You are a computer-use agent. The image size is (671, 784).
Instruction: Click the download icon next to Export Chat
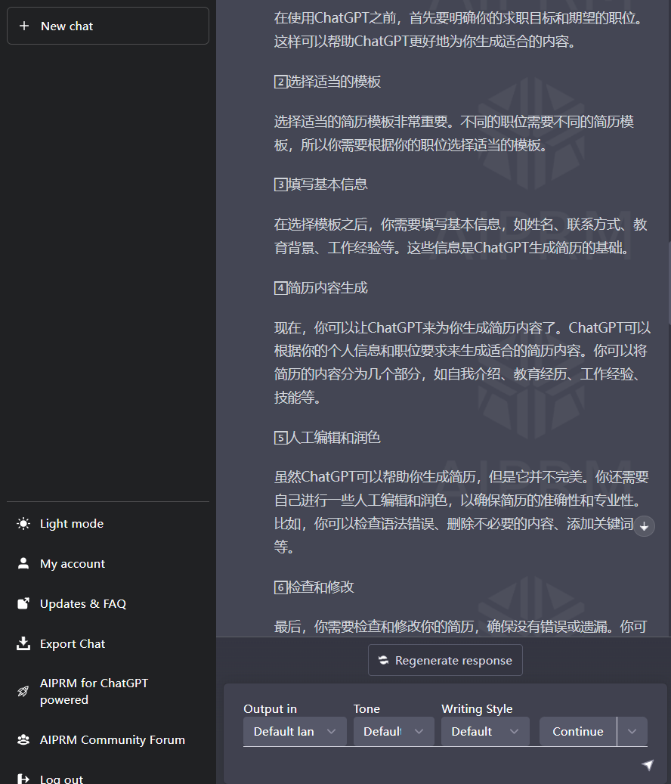[22, 643]
